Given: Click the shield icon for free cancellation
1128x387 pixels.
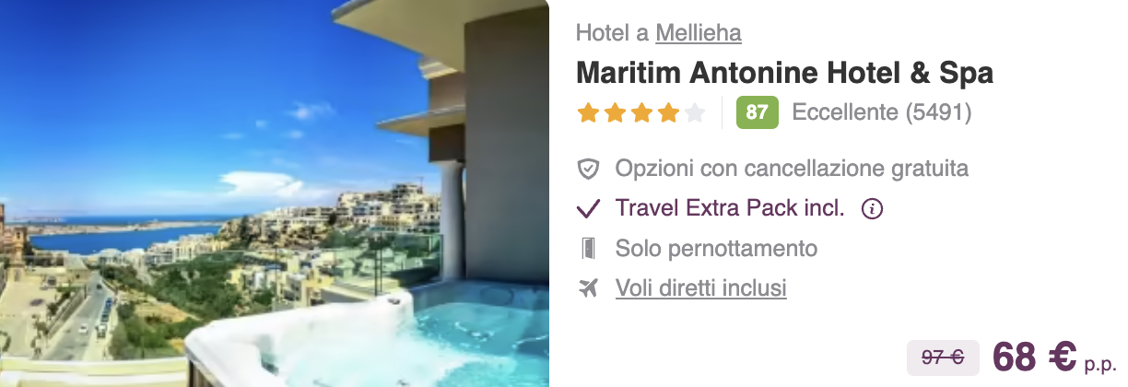Looking at the screenshot, I should click(588, 170).
